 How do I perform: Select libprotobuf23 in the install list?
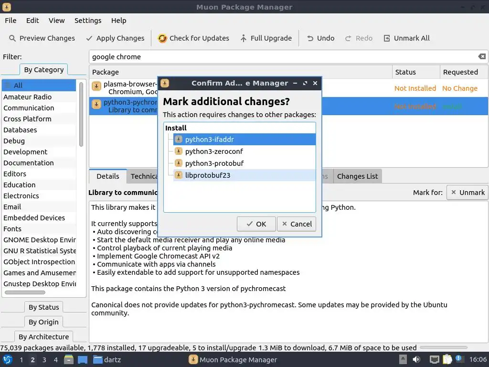[x=244, y=175]
